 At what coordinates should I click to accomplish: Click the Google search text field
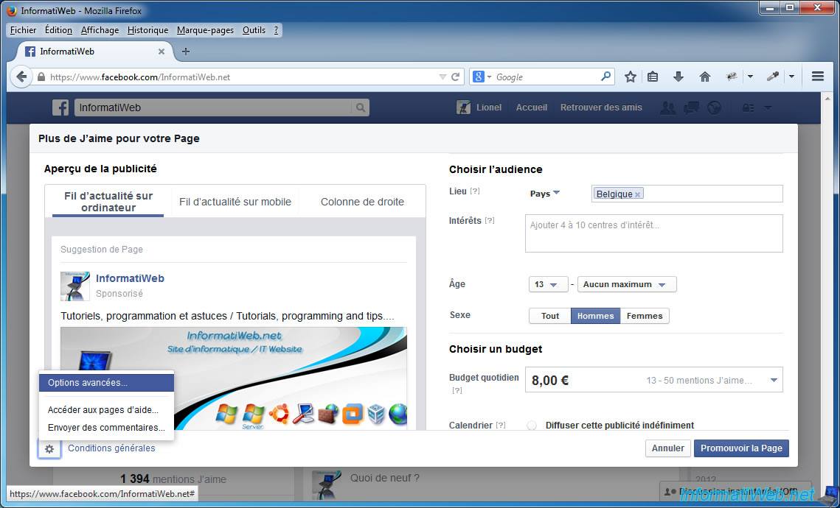point(546,77)
